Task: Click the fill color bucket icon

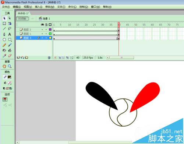Action: tap(5, 83)
